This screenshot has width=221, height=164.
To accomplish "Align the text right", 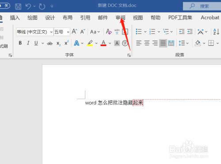I will click(x=155, y=43).
